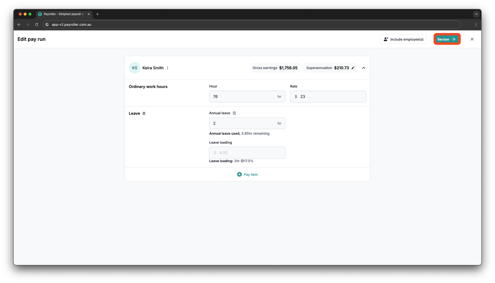Screen dimensions: 495x283
Task: Open a new browser tab
Action: pyautogui.click(x=97, y=14)
